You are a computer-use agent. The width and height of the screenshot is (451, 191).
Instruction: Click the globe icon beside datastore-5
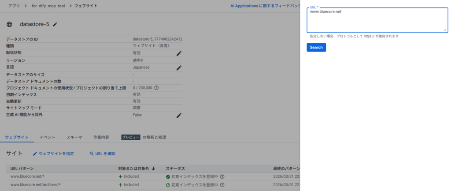pyautogui.click(x=10, y=24)
